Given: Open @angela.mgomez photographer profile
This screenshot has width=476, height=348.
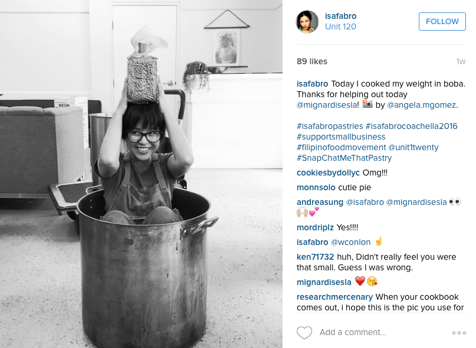Looking at the screenshot, I should [x=422, y=105].
